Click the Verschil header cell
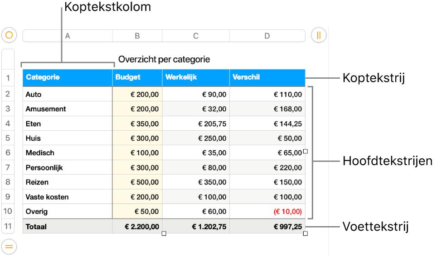This screenshot has height=256, width=437. click(267, 77)
